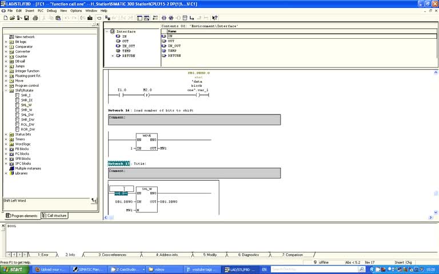Open the Insert menu
The width and height of the screenshot is (439, 274).
[30, 11]
